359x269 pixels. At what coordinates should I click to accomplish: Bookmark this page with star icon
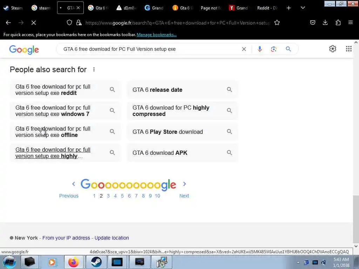(277, 23)
